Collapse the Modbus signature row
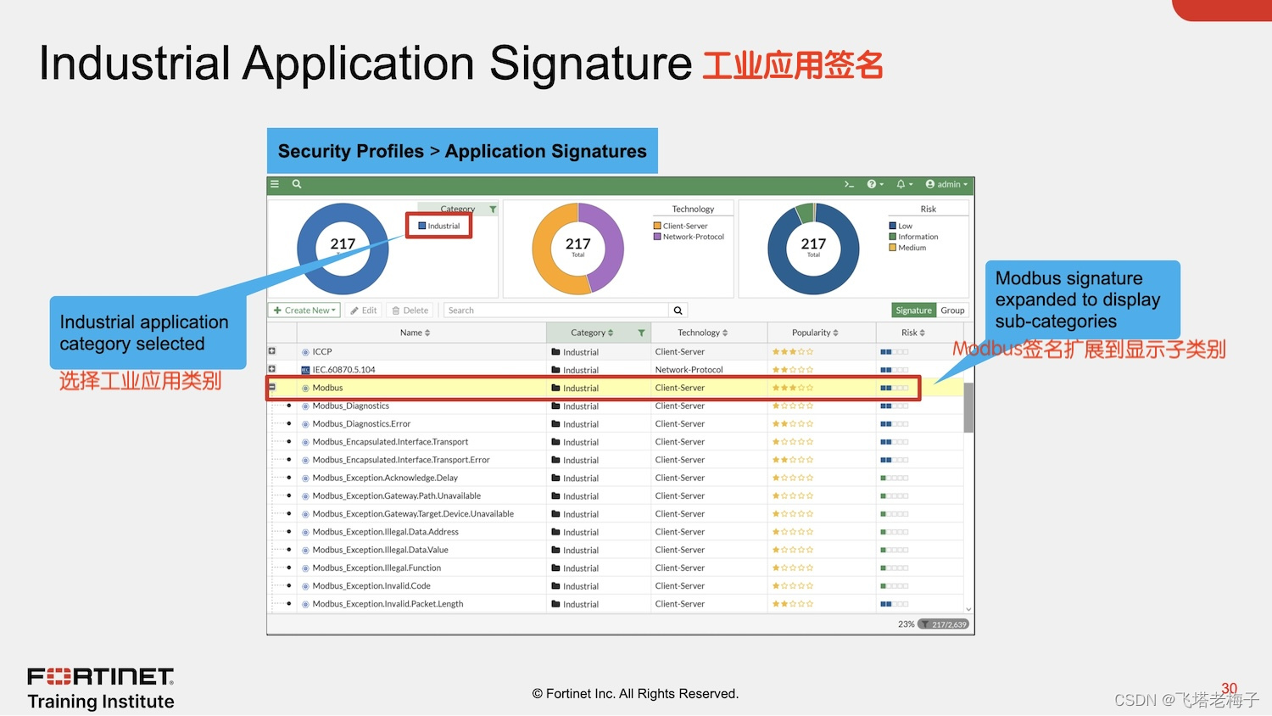This screenshot has width=1272, height=716. tap(272, 388)
